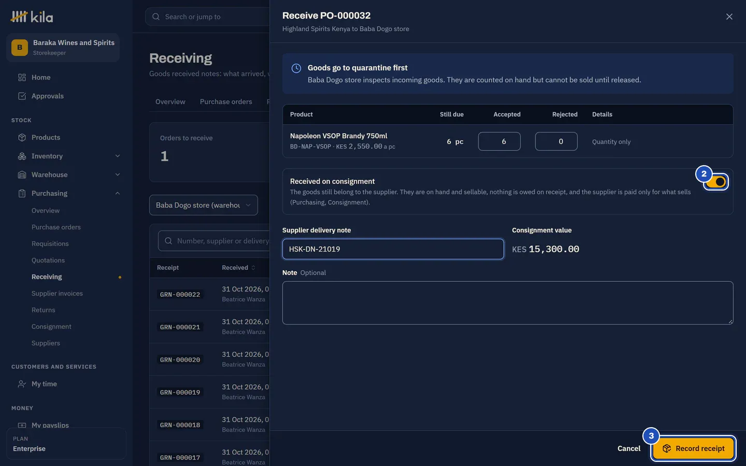Cancel the receive dialog

[x=629, y=448]
